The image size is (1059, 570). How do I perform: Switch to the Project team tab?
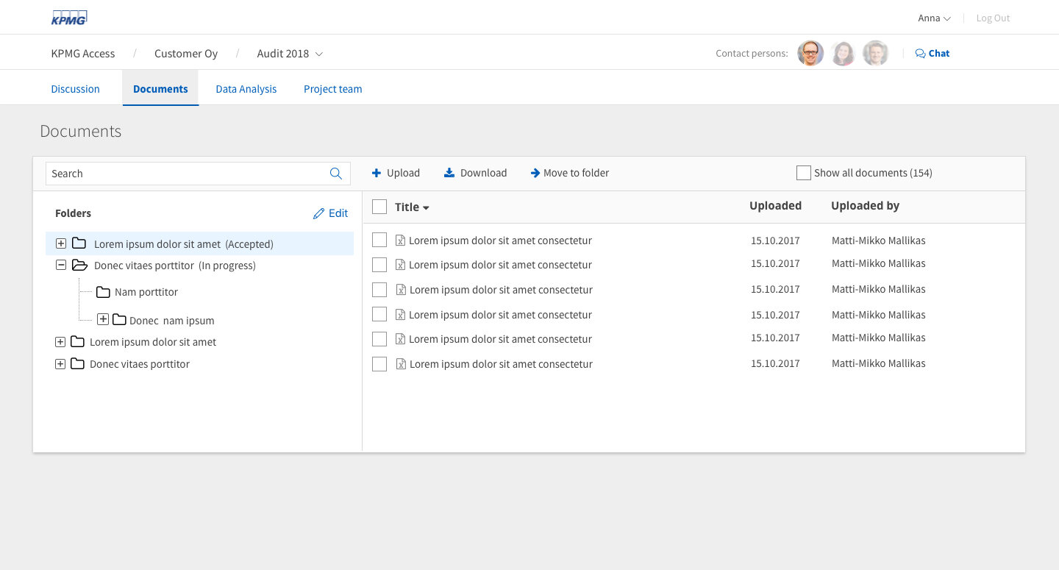pyautogui.click(x=332, y=88)
